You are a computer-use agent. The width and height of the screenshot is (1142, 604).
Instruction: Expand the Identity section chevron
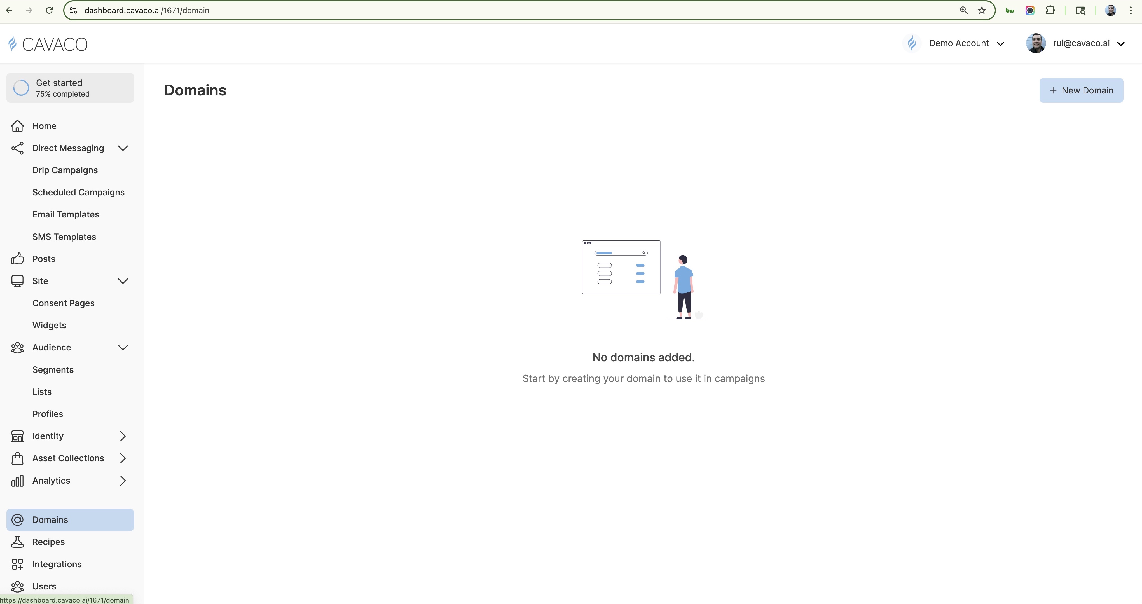(123, 436)
